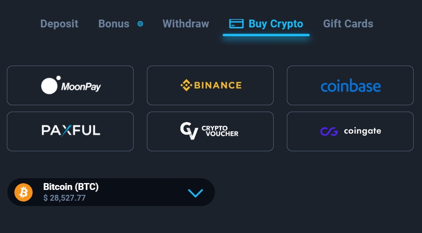
Task: Choose the Binance provider card
Action: click(x=210, y=86)
